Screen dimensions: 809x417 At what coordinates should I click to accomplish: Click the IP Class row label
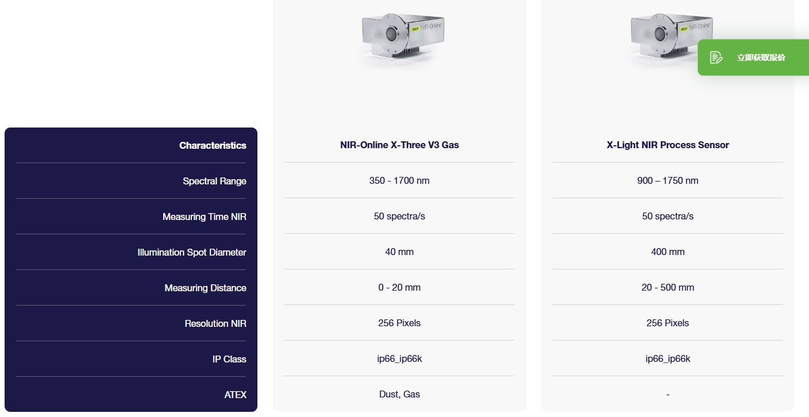point(229,359)
